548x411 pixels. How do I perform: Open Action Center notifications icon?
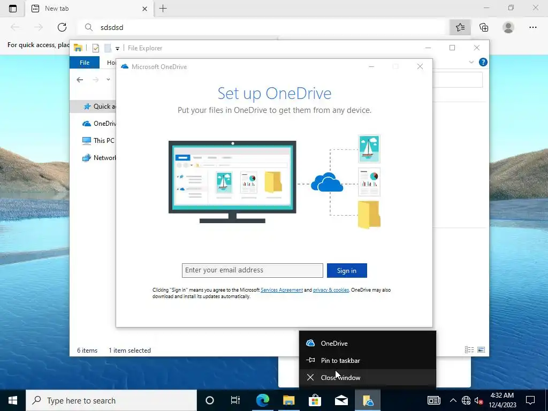click(530, 400)
